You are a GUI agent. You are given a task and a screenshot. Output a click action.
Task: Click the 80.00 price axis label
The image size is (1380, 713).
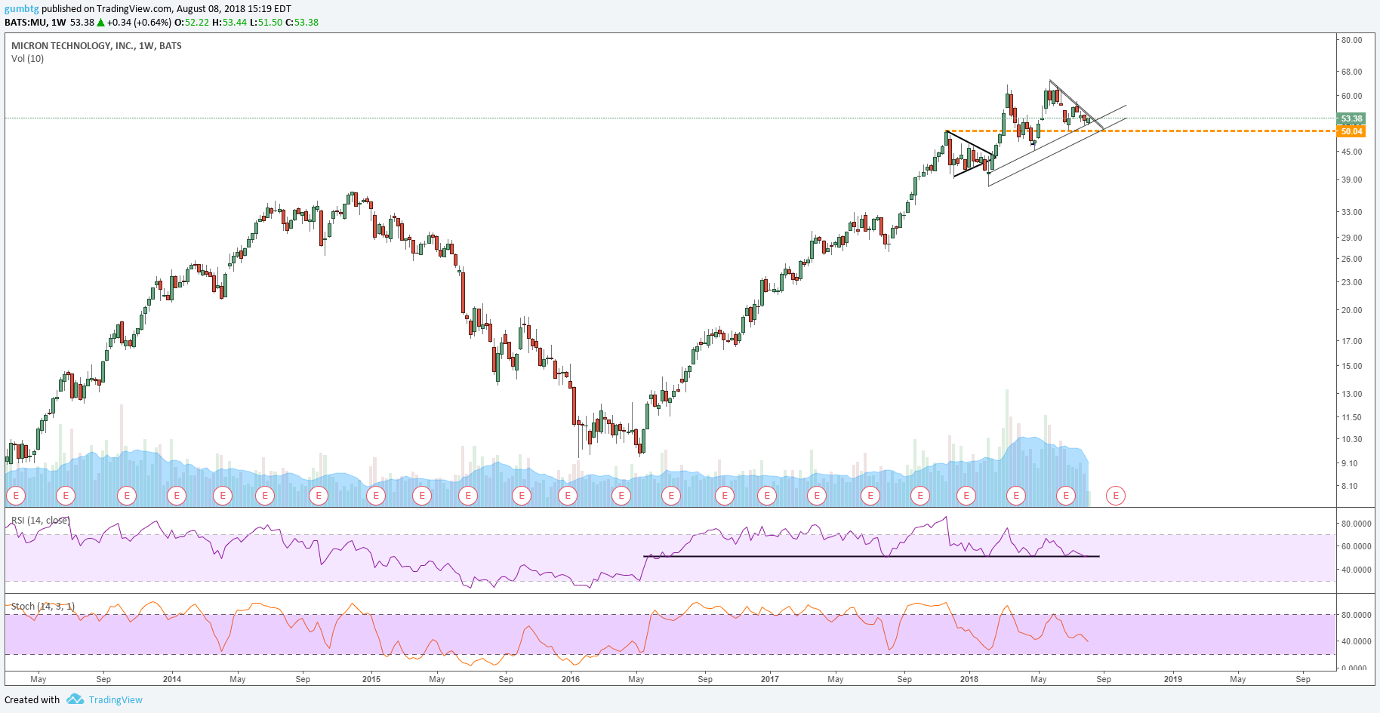click(1351, 40)
